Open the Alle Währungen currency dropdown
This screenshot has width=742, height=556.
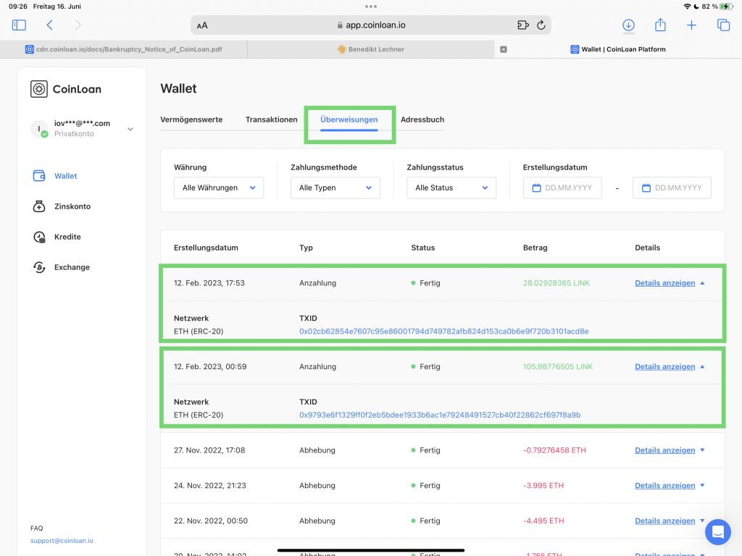tap(219, 188)
